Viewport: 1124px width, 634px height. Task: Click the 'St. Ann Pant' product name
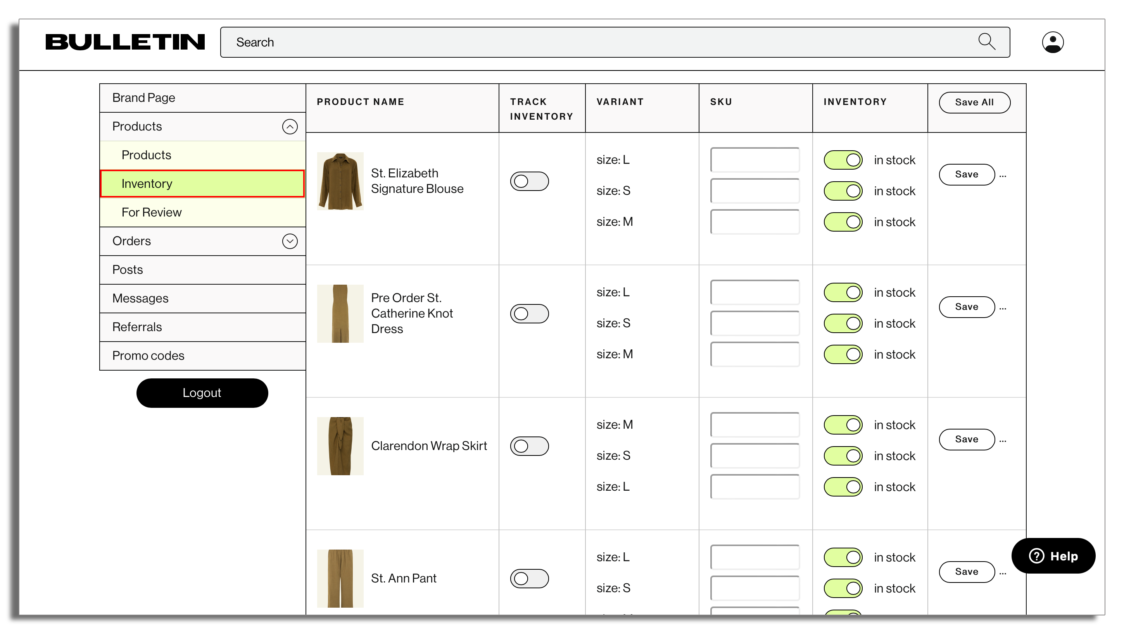coord(404,579)
